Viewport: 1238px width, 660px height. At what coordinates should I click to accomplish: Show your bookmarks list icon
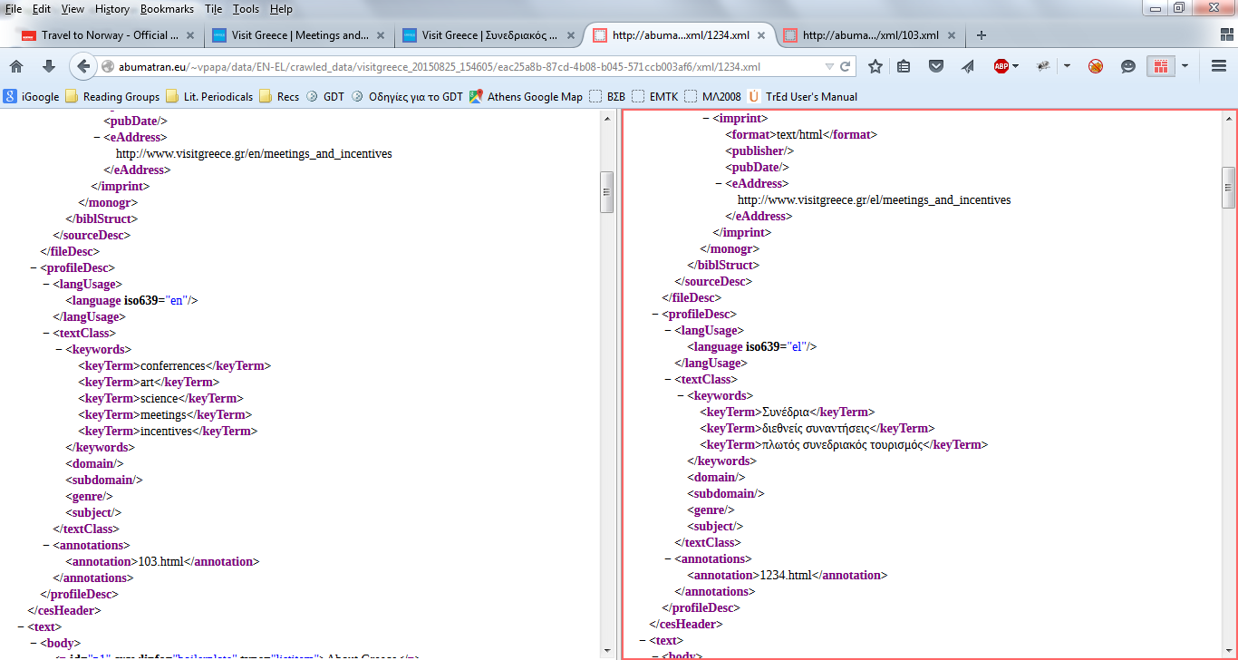(904, 66)
